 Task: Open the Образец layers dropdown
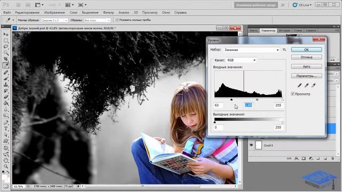tap(97, 20)
